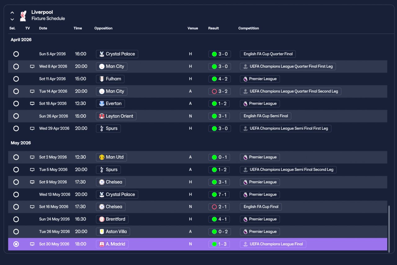The height and width of the screenshot is (265, 397).
Task: Go to previous club with up chevron
Action: 12,13
